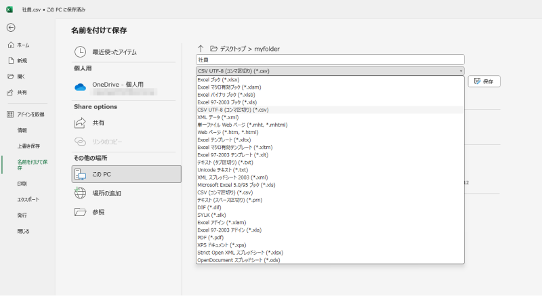This screenshot has width=542, height=296.
Task: Select この PC location
Action: coord(126,174)
